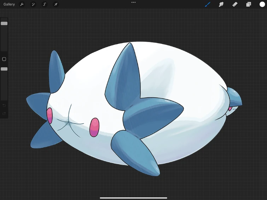Undo the last action

(x=4, y=105)
